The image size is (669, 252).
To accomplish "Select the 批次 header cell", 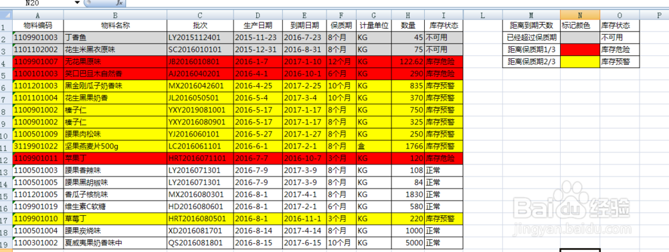I will (200, 25).
